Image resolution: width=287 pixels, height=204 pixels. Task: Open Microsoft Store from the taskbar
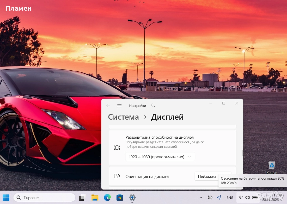coord(120,198)
